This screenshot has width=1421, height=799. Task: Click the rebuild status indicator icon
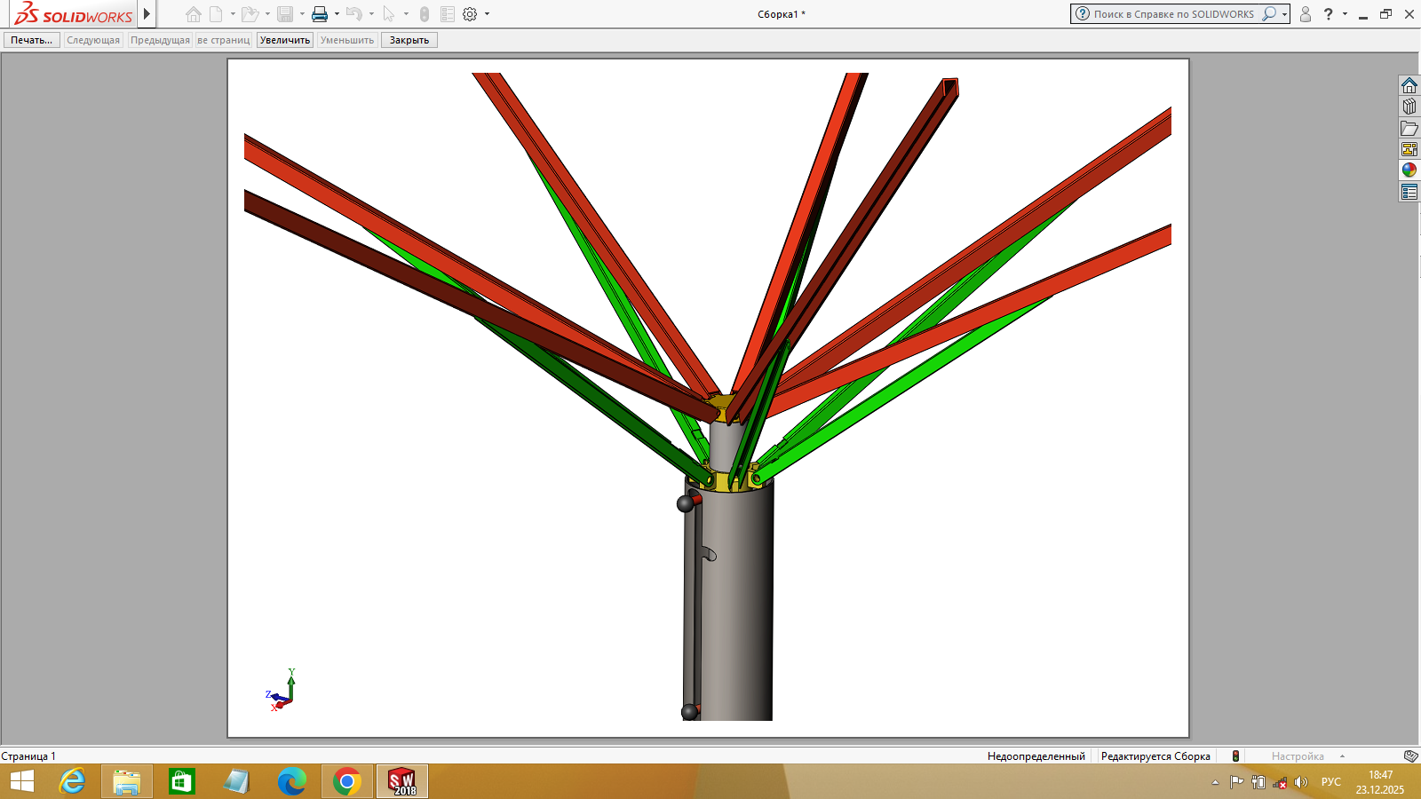point(1235,756)
